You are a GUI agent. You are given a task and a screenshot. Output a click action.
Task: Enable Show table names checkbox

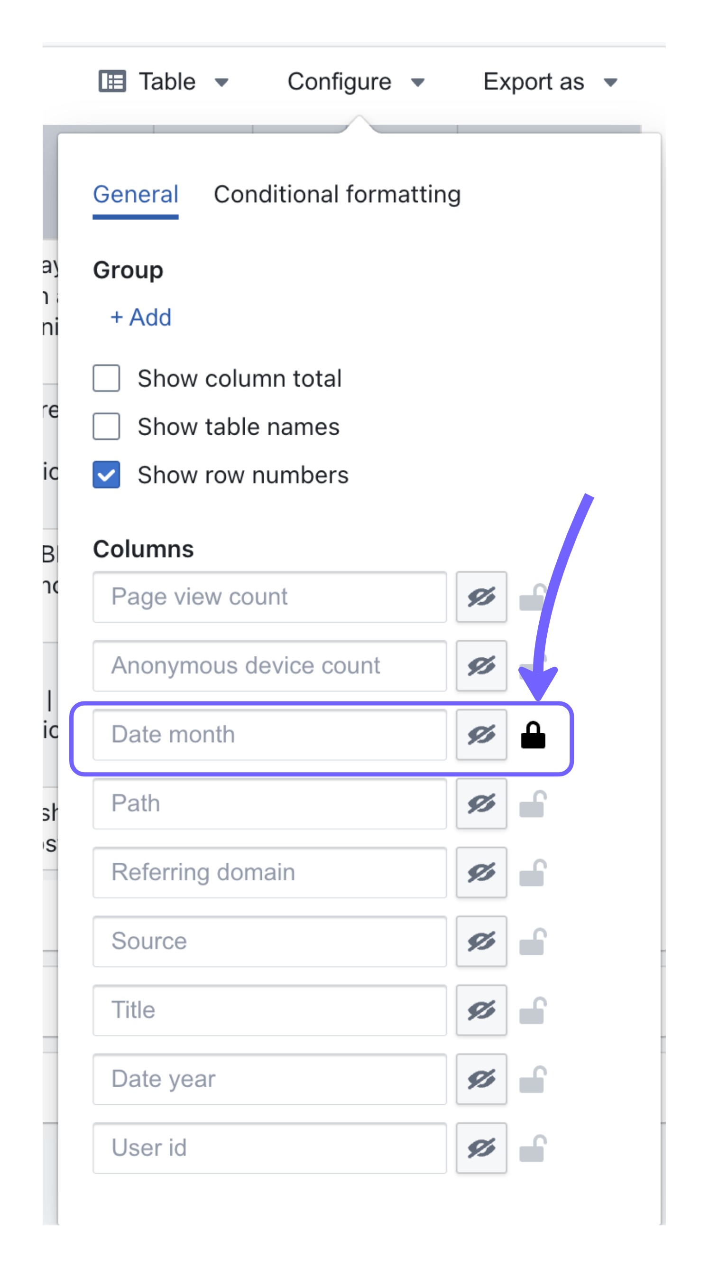pos(106,427)
